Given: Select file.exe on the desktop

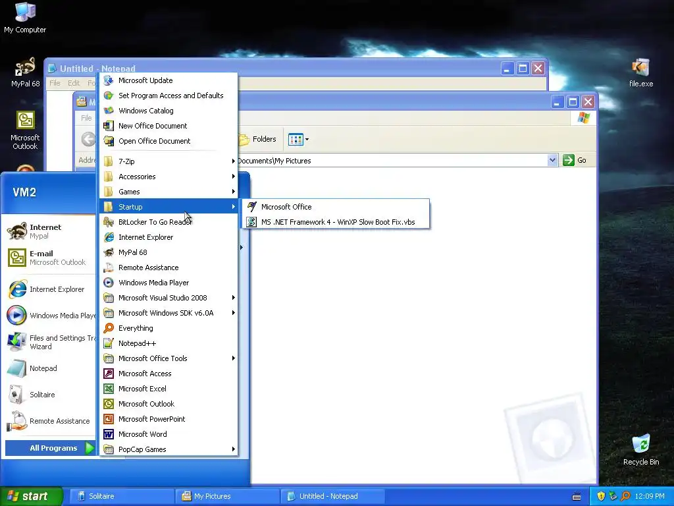Looking at the screenshot, I should point(640,73).
